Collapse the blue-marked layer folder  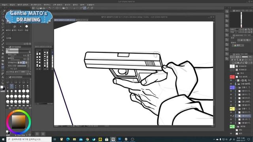coord(237,88)
